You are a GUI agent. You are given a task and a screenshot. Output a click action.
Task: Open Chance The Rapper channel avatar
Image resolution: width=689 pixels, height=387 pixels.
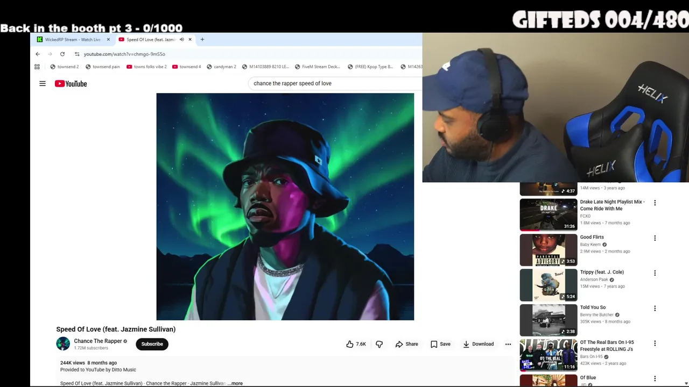63,344
